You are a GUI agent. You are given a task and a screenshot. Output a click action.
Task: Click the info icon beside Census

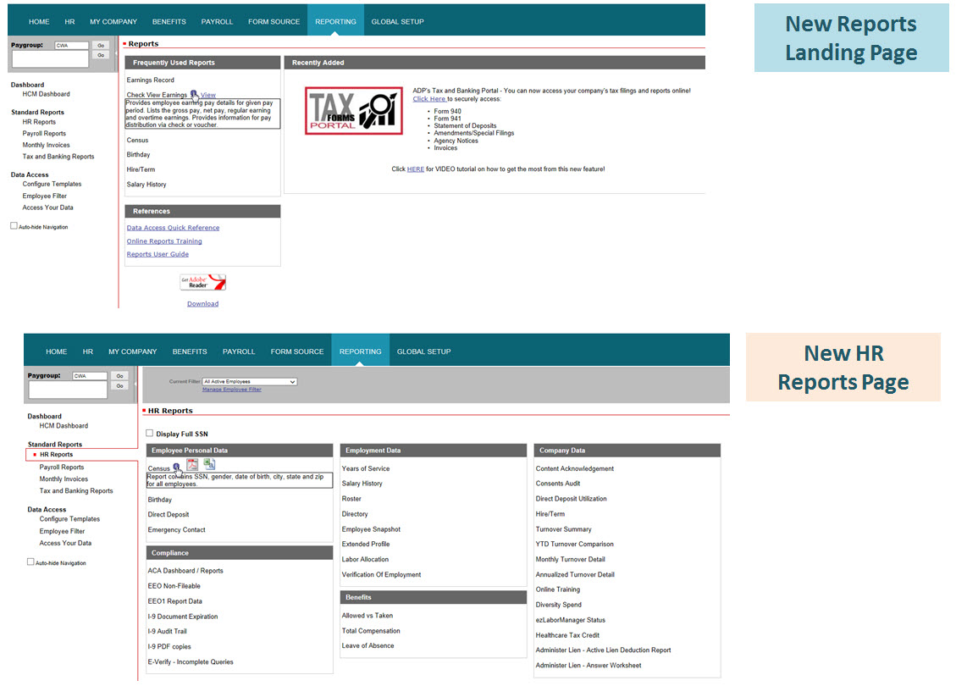click(x=176, y=467)
